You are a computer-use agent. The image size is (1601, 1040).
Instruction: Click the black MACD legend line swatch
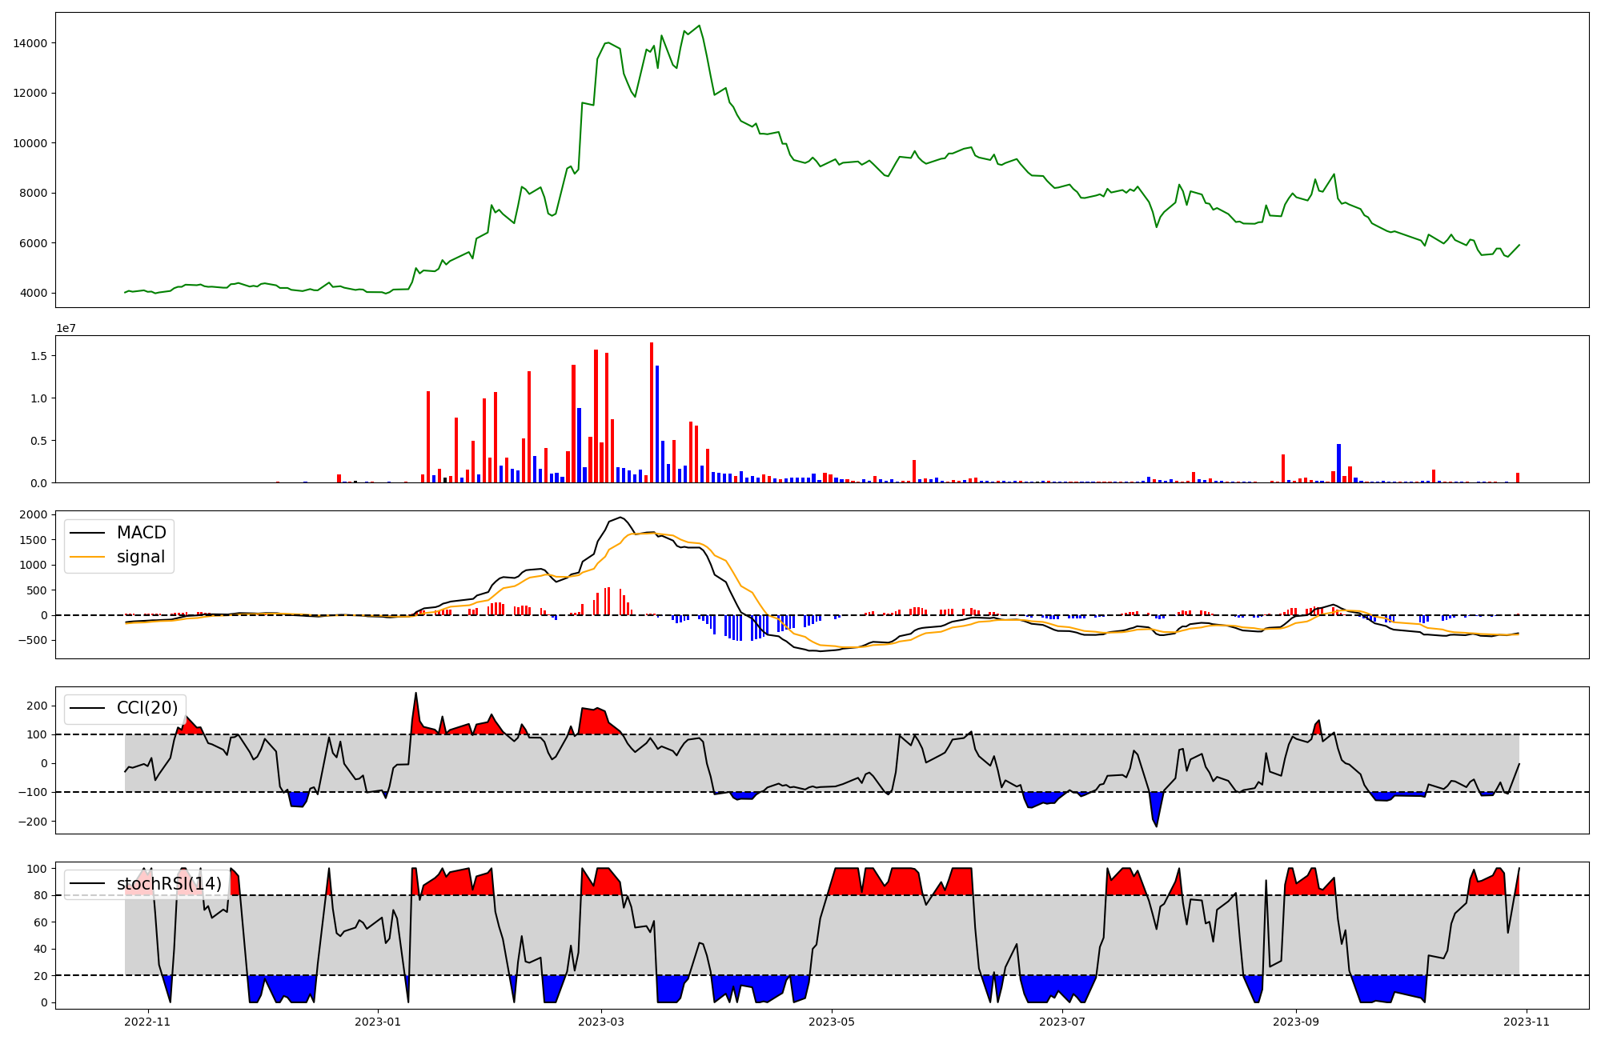87,533
